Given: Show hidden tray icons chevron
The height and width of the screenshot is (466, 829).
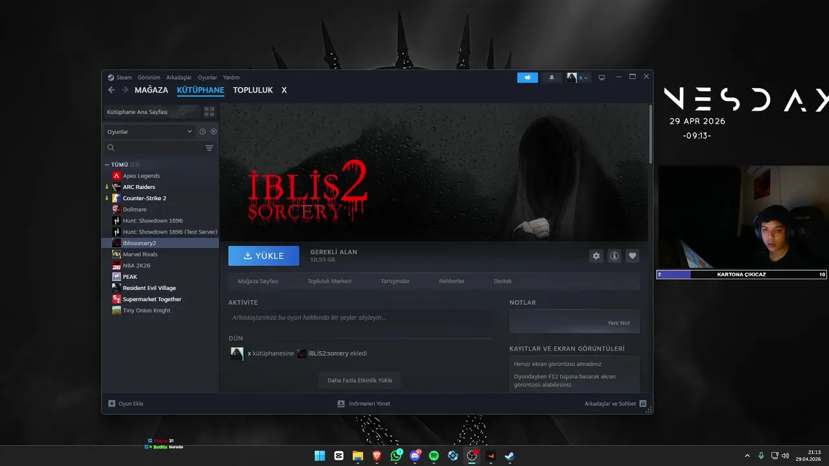Looking at the screenshot, I should (747, 456).
